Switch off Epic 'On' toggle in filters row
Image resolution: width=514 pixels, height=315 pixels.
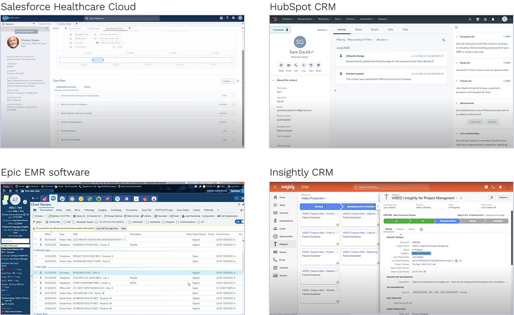(x=240, y=222)
